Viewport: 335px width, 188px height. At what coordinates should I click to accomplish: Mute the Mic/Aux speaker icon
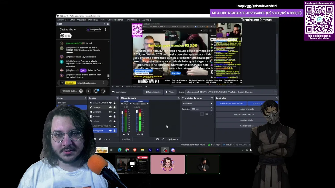[x=124, y=134]
